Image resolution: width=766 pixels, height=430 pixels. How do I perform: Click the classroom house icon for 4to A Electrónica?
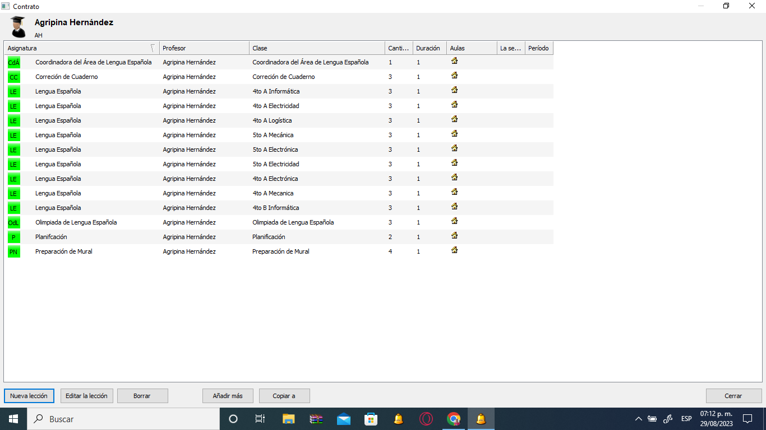[455, 177]
